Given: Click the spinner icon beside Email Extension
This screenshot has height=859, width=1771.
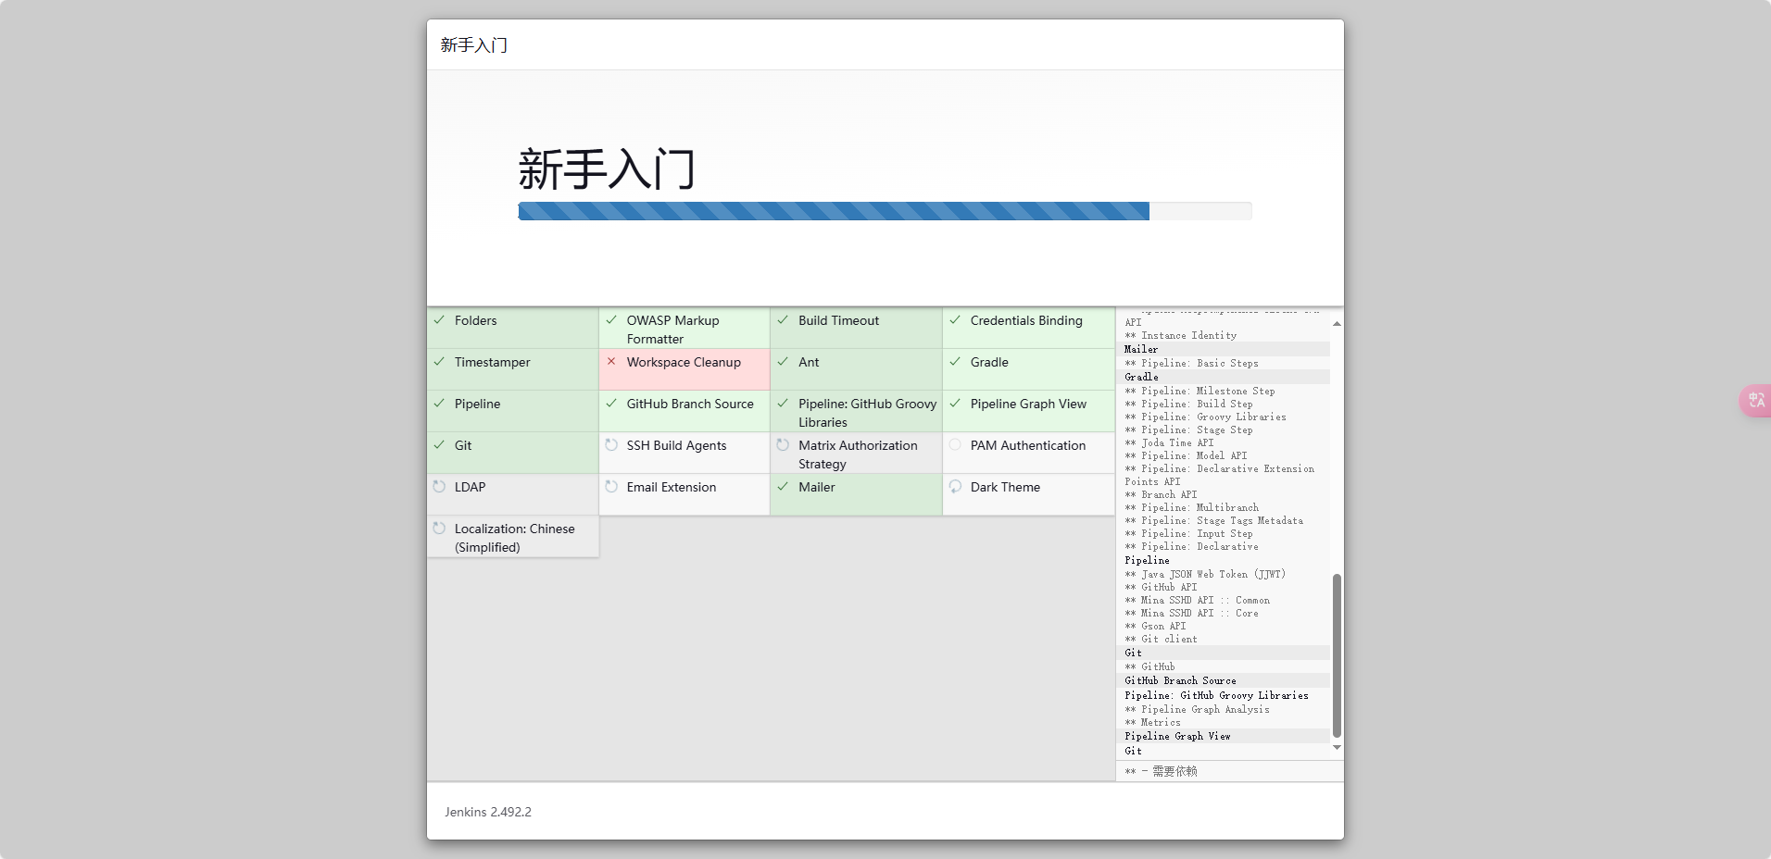Looking at the screenshot, I should click(611, 487).
